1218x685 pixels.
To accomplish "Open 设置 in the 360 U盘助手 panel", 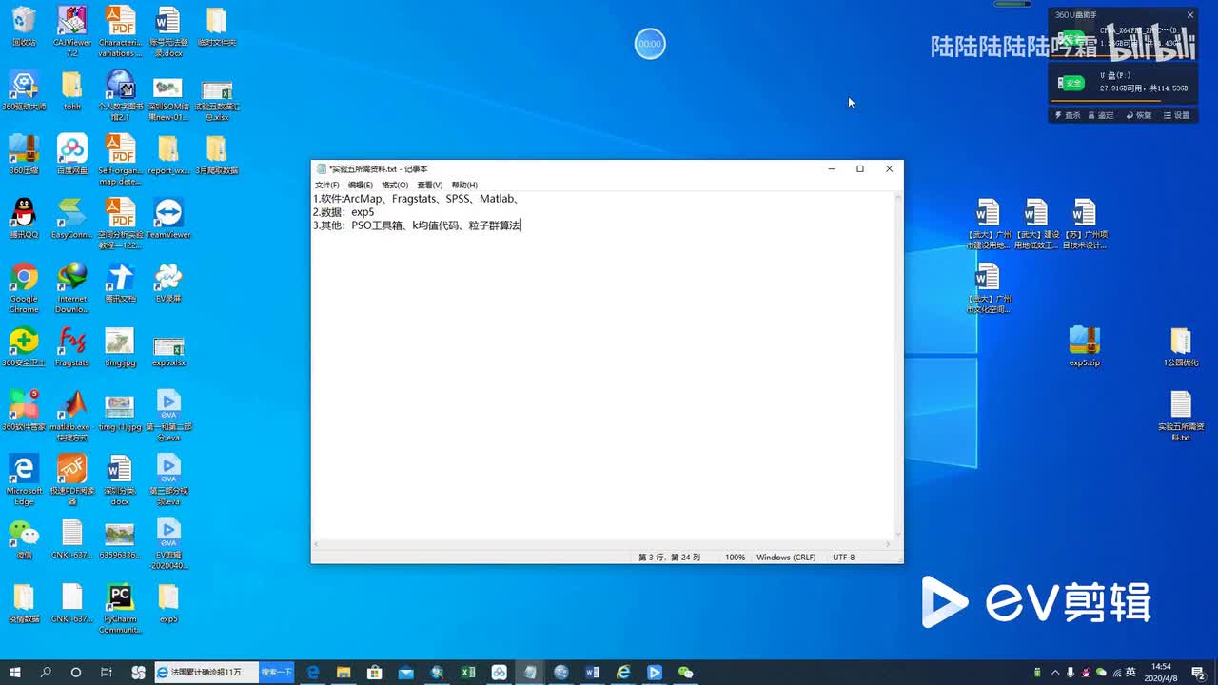I will tap(1176, 115).
